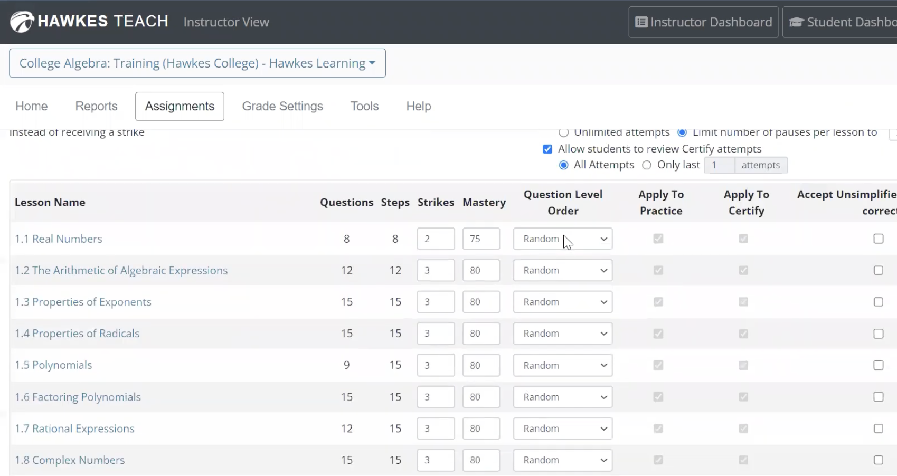This screenshot has height=476, width=897.
Task: Open the Grade Settings tab
Action: (x=282, y=106)
